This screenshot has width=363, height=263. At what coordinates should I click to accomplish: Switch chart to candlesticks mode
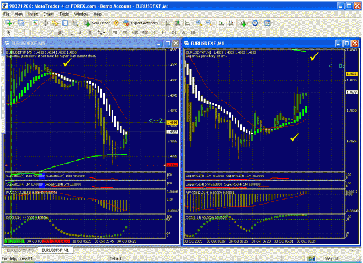[x=178, y=23]
